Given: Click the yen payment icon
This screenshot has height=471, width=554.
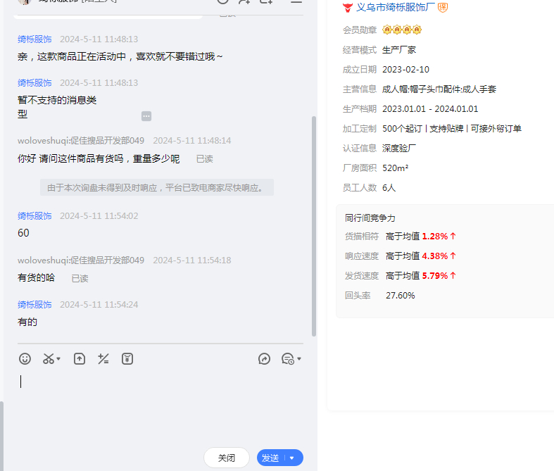Looking at the screenshot, I should click(x=127, y=359).
